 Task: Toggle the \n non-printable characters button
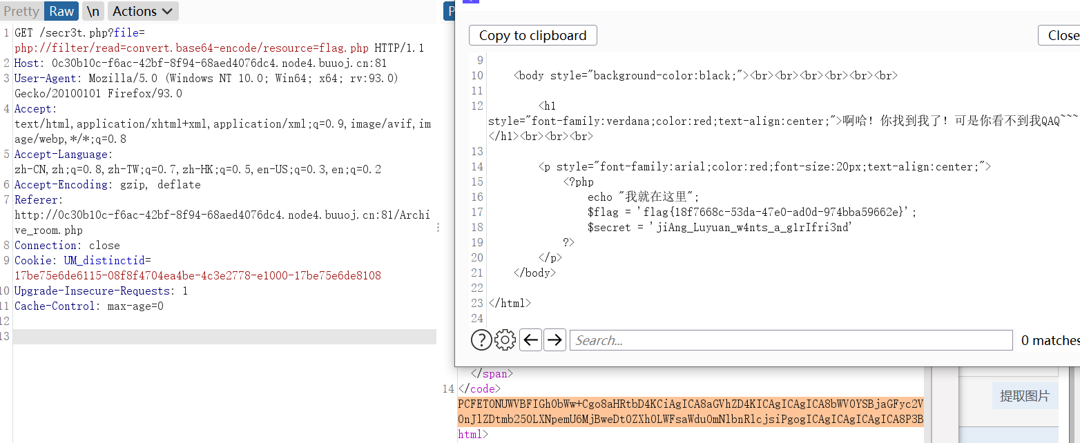93,11
